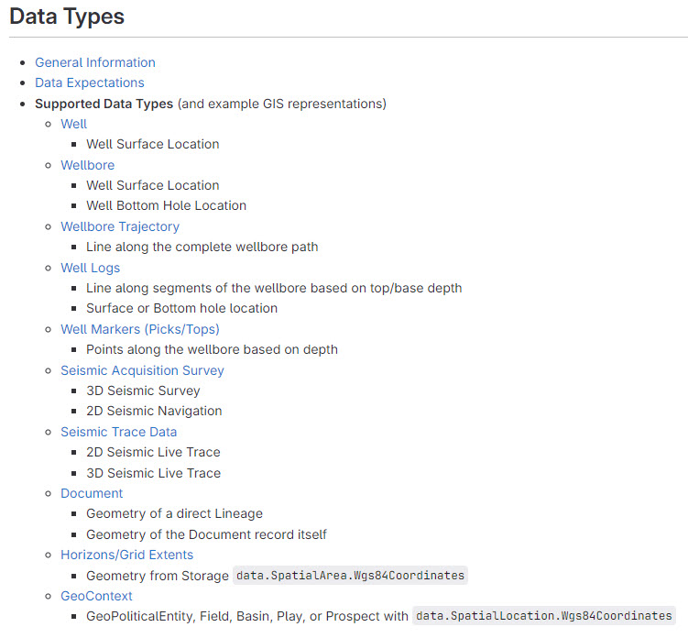
Task: Click the Well Bottom Hole Location item
Action: coord(166,205)
